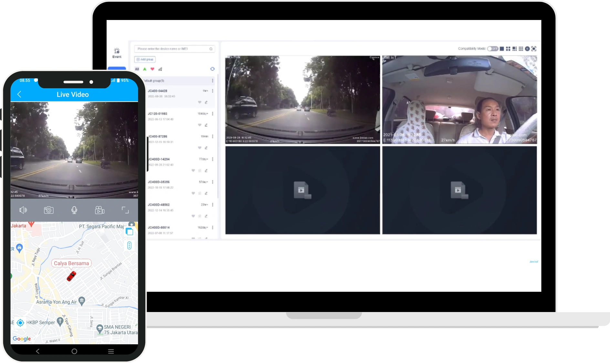Image resolution: width=610 pixels, height=363 pixels.
Task: Start recording with the video camera icon
Action: [100, 210]
